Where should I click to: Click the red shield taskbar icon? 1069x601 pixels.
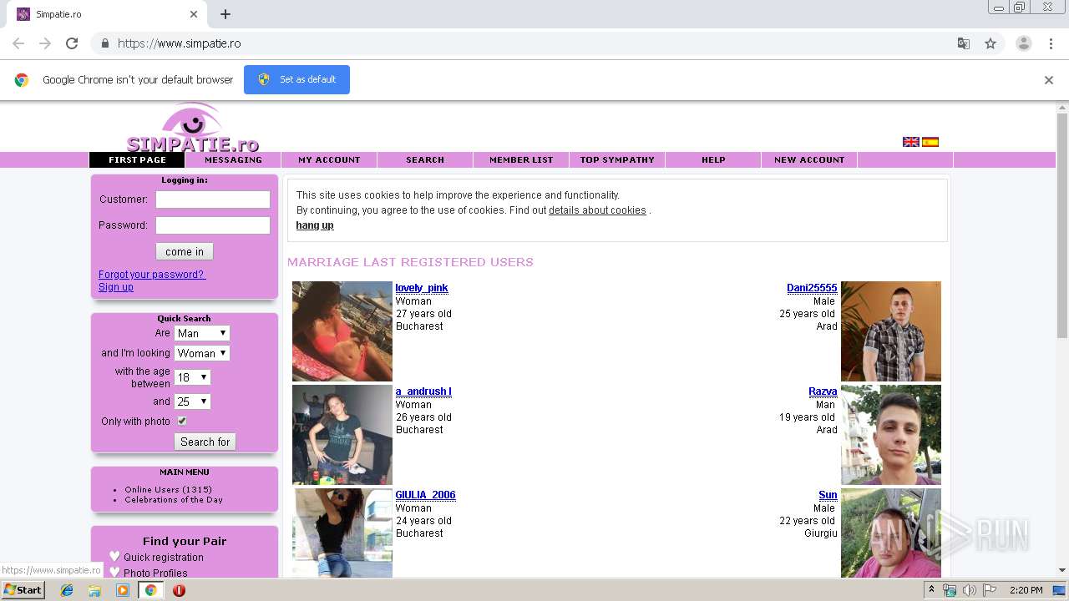tap(179, 590)
